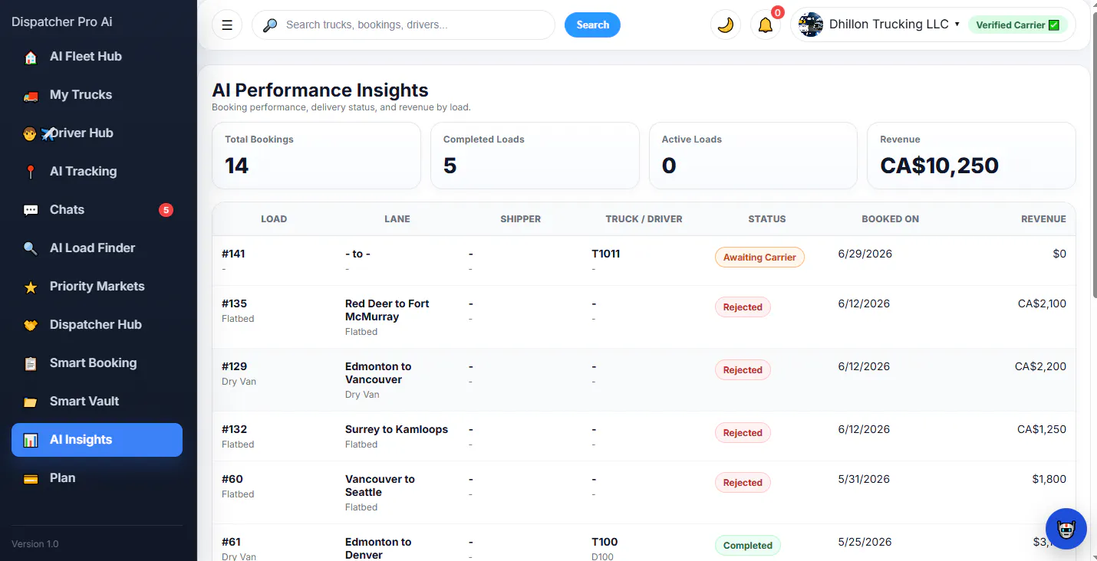This screenshot has height=561, width=1097.
Task: Click the folder icon for Smart Vault
Action: pyautogui.click(x=31, y=402)
